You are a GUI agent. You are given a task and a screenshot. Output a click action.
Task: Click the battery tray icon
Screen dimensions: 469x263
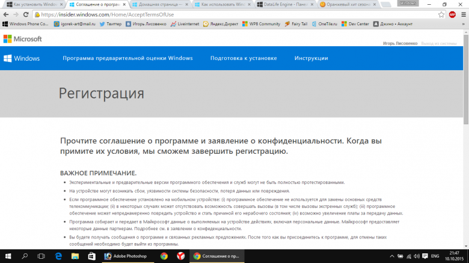click(400, 256)
